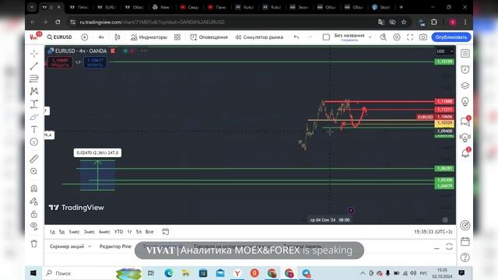Select the Все date range

click(149, 232)
